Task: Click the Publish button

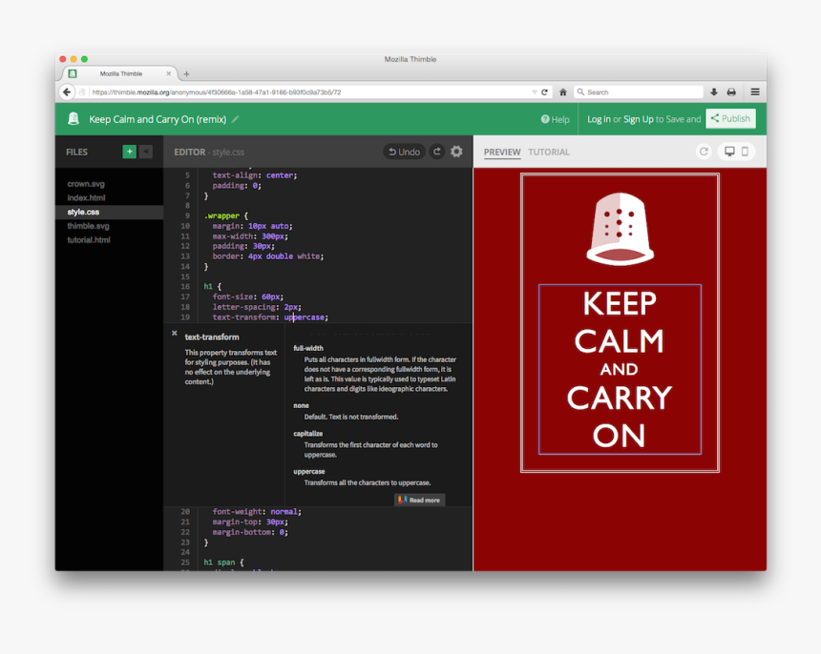Action: [730, 119]
